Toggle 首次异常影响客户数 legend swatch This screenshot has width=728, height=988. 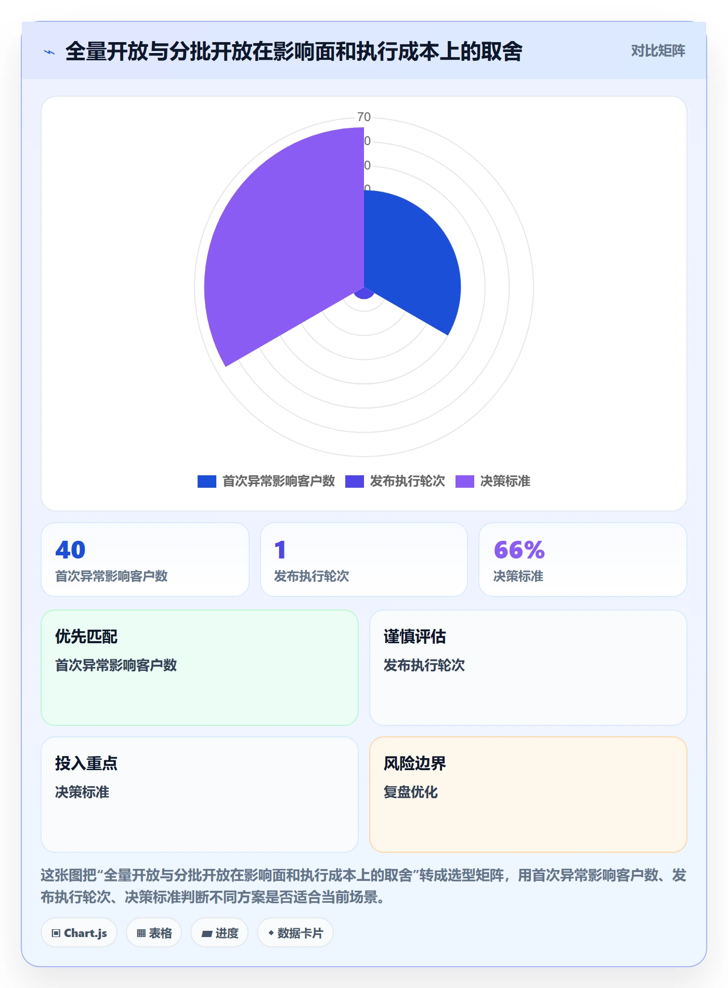click(206, 482)
